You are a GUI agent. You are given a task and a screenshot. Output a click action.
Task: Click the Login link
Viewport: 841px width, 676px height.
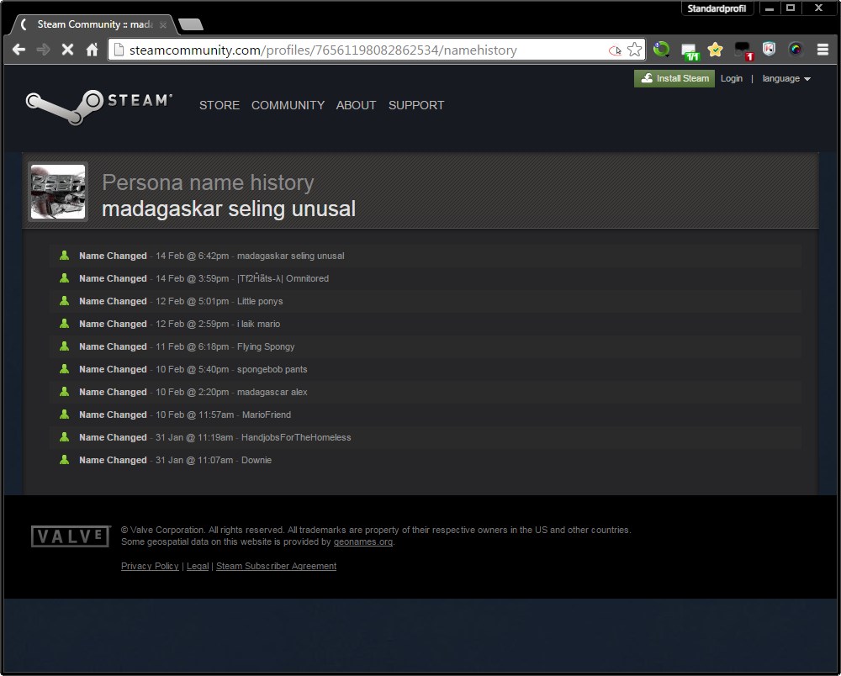pyautogui.click(x=732, y=78)
